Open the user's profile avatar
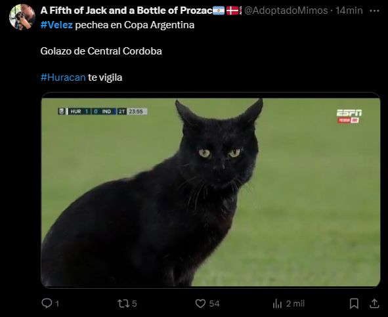Viewport: 388px width, 317px height. pyautogui.click(x=22, y=17)
